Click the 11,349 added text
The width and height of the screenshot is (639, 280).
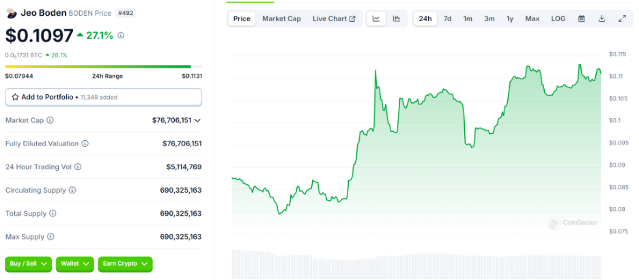pos(99,98)
